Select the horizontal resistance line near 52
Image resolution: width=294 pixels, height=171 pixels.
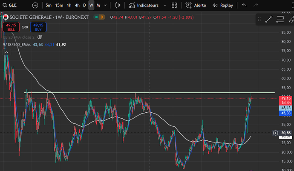(x=150, y=93)
